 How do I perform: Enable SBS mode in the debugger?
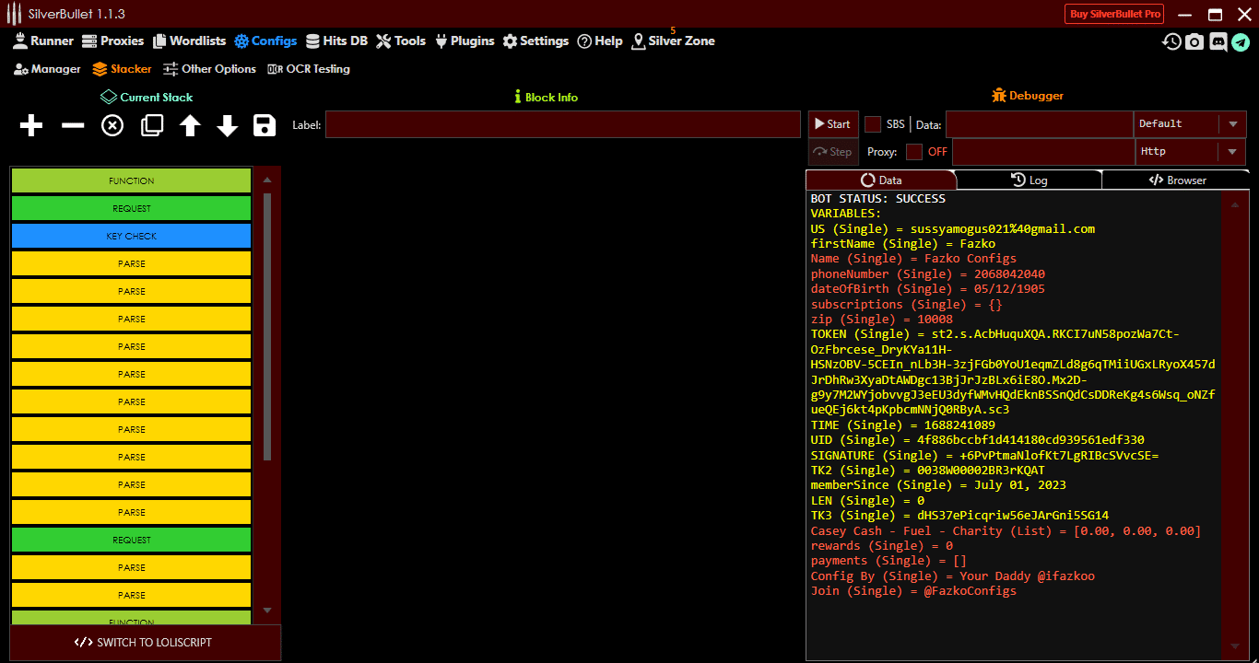(x=871, y=123)
